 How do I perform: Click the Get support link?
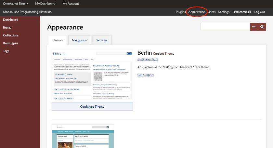coord(146,75)
